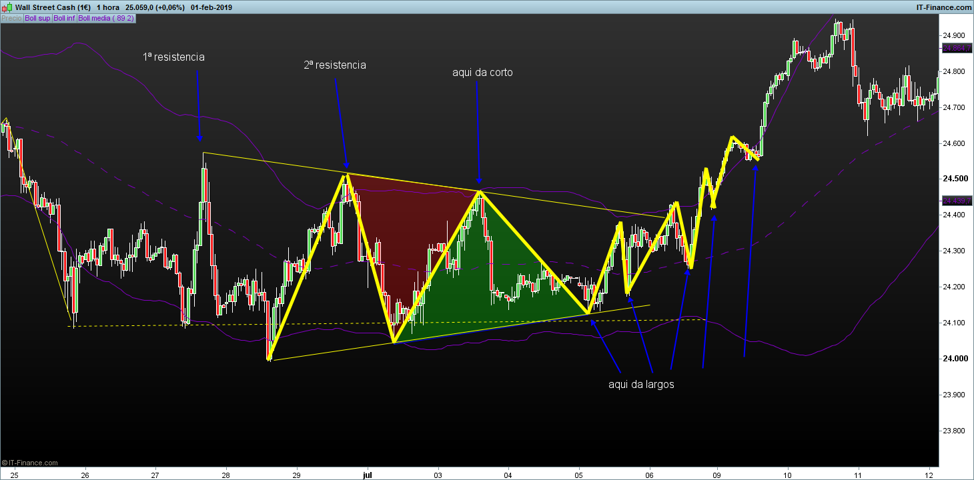
Task: Click the 03 date label on time axis
Action: point(438,475)
